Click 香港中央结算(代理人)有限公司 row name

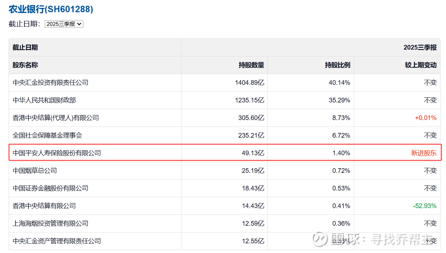(56, 118)
